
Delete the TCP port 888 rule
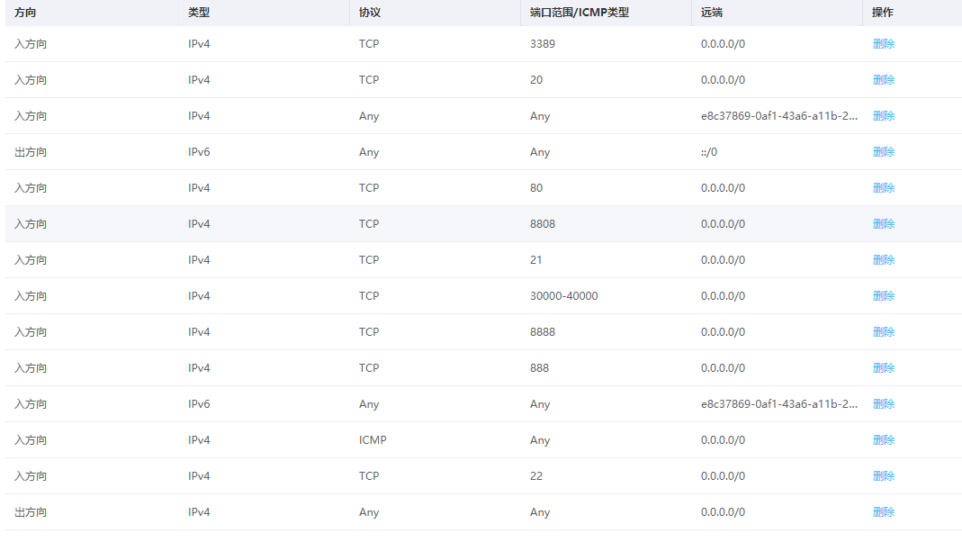[x=883, y=368]
